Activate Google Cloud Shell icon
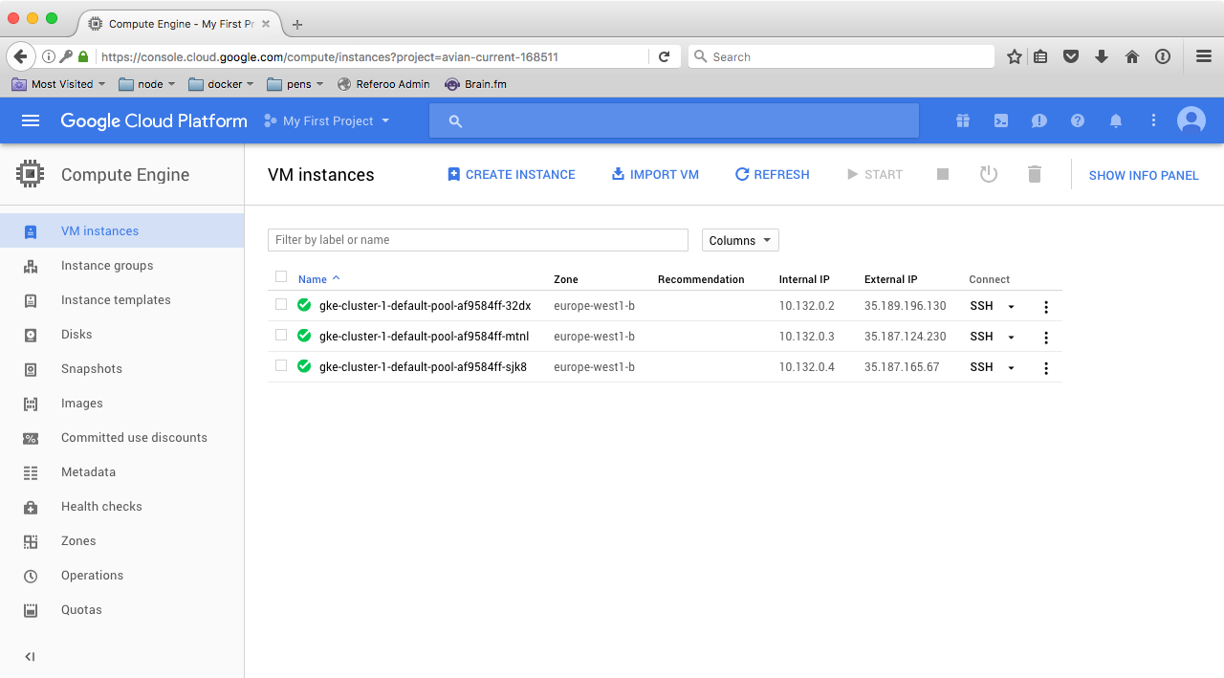The image size is (1224, 678). (1001, 120)
